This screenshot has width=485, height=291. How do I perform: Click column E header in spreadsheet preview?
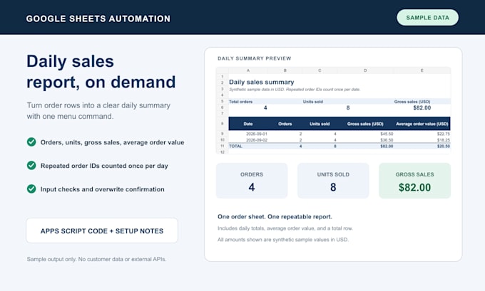422,70
